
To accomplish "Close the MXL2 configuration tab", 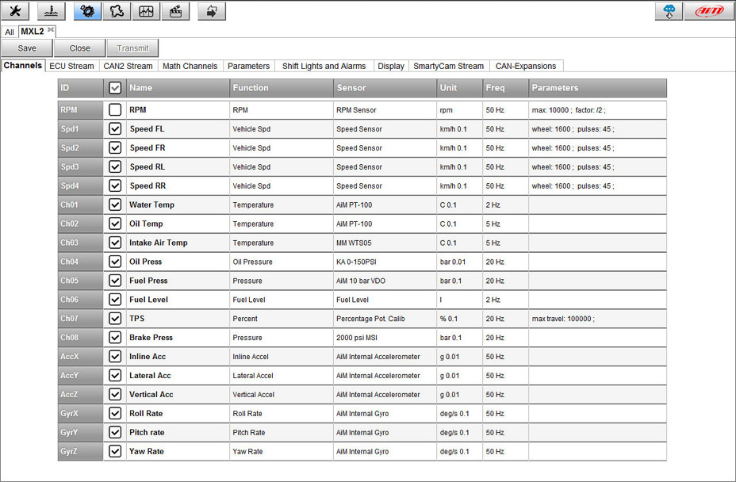I will (51, 30).
